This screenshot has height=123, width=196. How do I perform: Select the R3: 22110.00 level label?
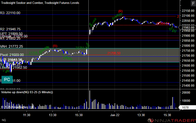(x=10, y=13)
